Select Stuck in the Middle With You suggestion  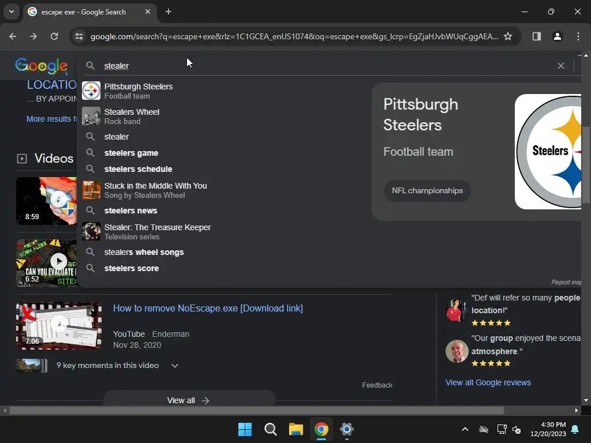[222, 190]
